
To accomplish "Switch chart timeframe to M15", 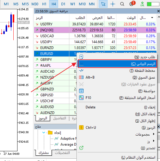I will pyautogui.click(x=25, y=4).
